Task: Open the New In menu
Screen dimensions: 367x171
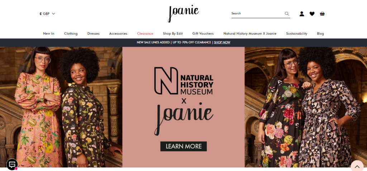Action: pyautogui.click(x=49, y=34)
